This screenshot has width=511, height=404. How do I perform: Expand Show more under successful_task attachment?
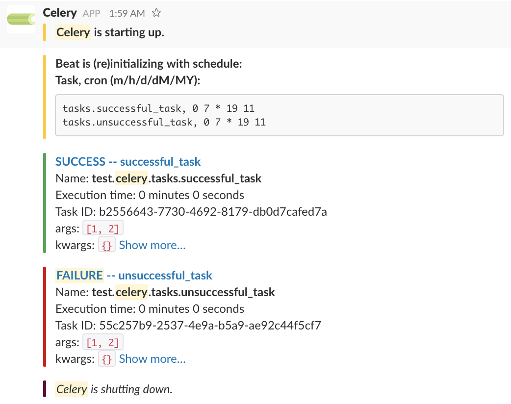pos(152,245)
